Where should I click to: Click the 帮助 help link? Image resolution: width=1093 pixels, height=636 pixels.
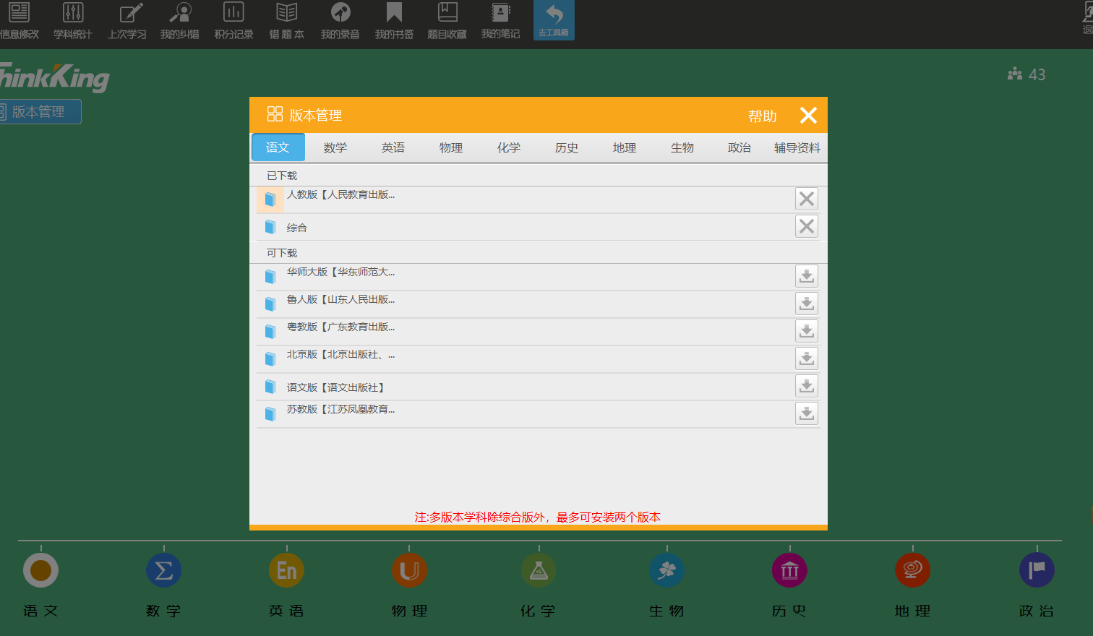tap(762, 116)
